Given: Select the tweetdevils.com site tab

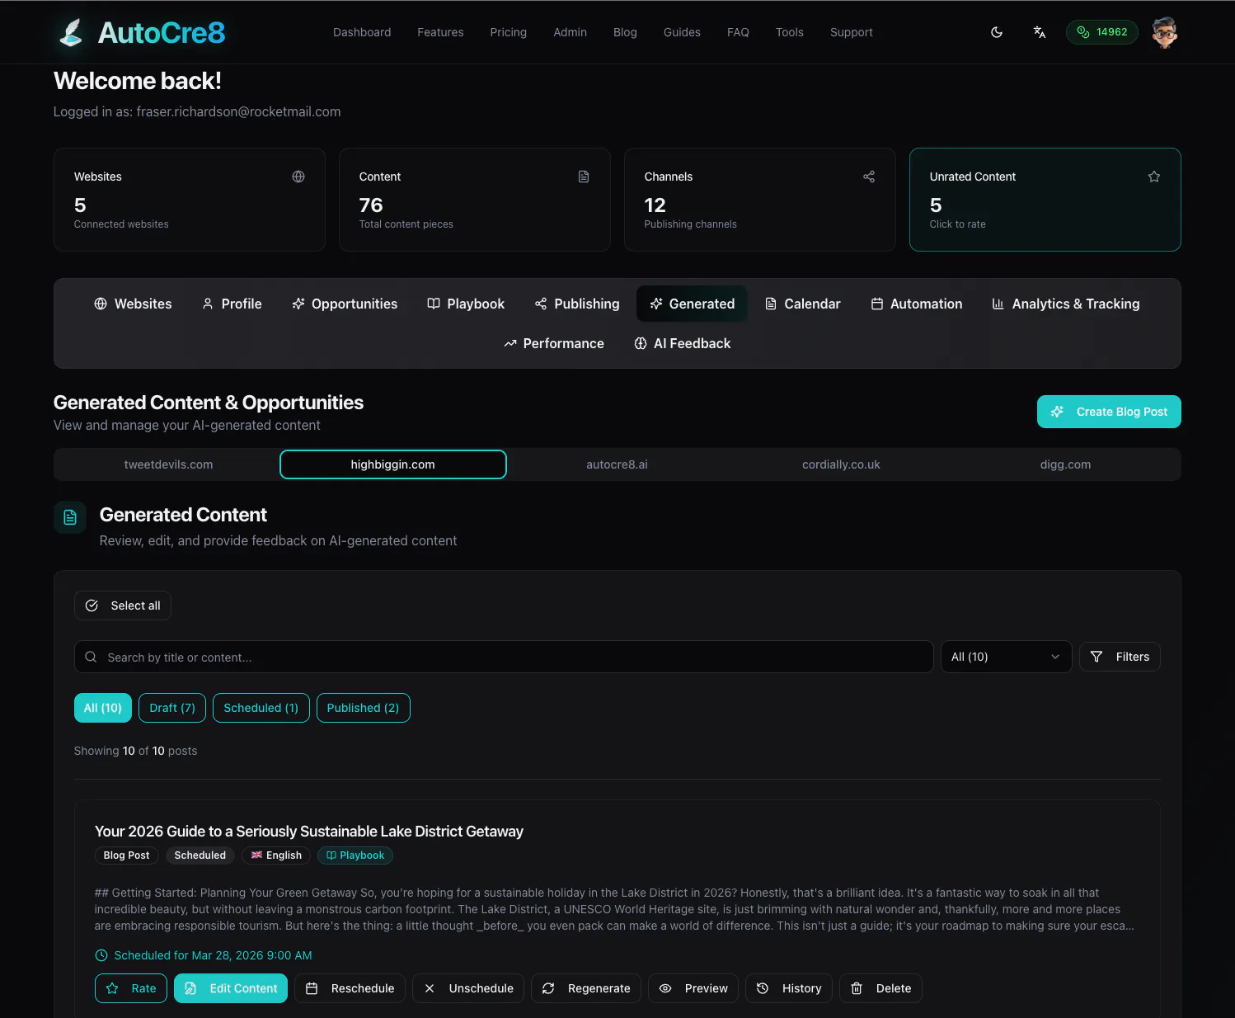Looking at the screenshot, I should click(168, 464).
